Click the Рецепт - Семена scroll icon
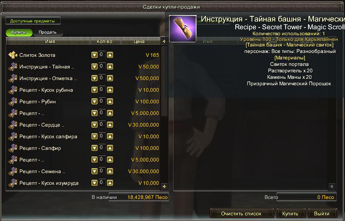The height and width of the screenshot is (221, 345). pos(13,171)
